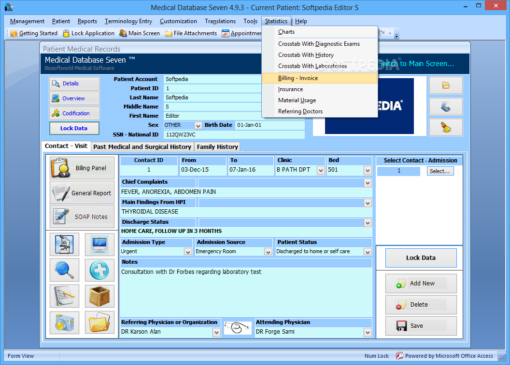Screen dimensions: 510x365
Task: Open SOAP Notes
Action: tap(82, 216)
